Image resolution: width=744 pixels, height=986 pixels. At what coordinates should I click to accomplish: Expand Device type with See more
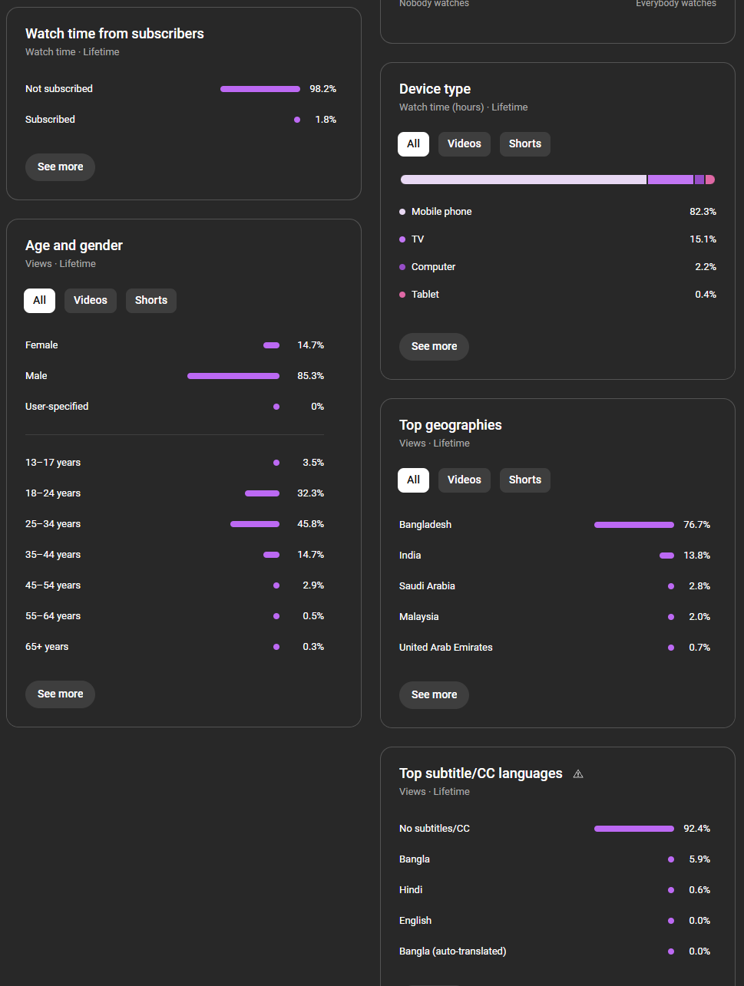434,347
